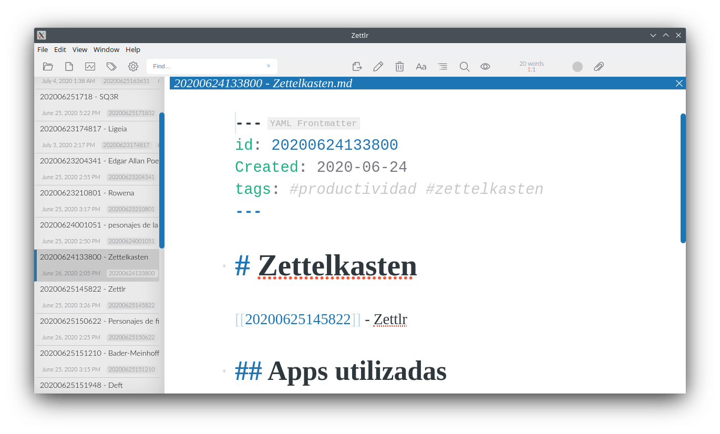Open note 202006251718 - SQ3R
The width and height of the screenshot is (720, 434).
tap(97, 105)
